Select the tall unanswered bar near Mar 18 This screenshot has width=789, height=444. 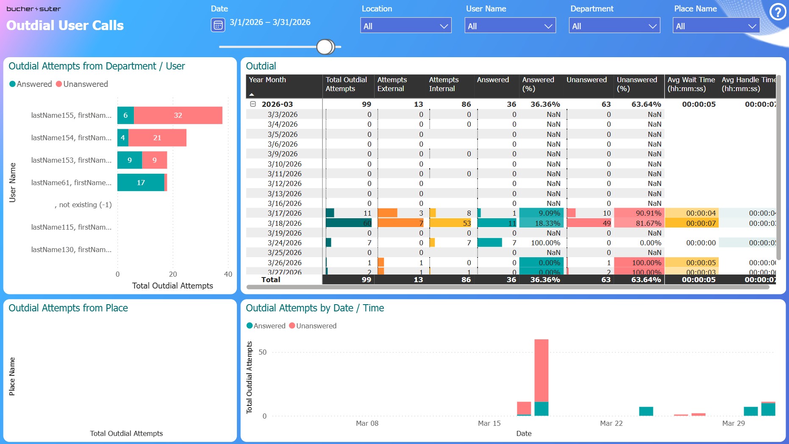(x=541, y=371)
